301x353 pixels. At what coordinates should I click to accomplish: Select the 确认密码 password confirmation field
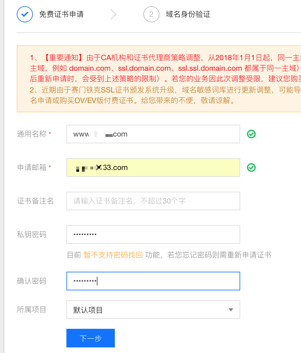point(153,281)
